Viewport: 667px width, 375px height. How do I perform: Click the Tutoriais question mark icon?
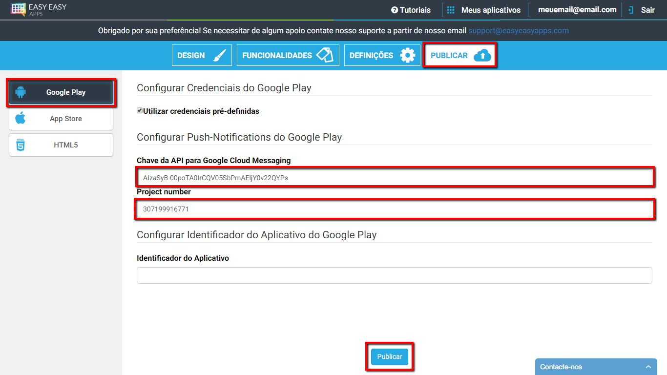click(x=395, y=10)
